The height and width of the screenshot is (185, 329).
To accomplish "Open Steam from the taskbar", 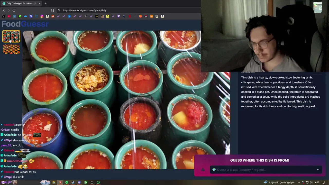I will point(73,182).
